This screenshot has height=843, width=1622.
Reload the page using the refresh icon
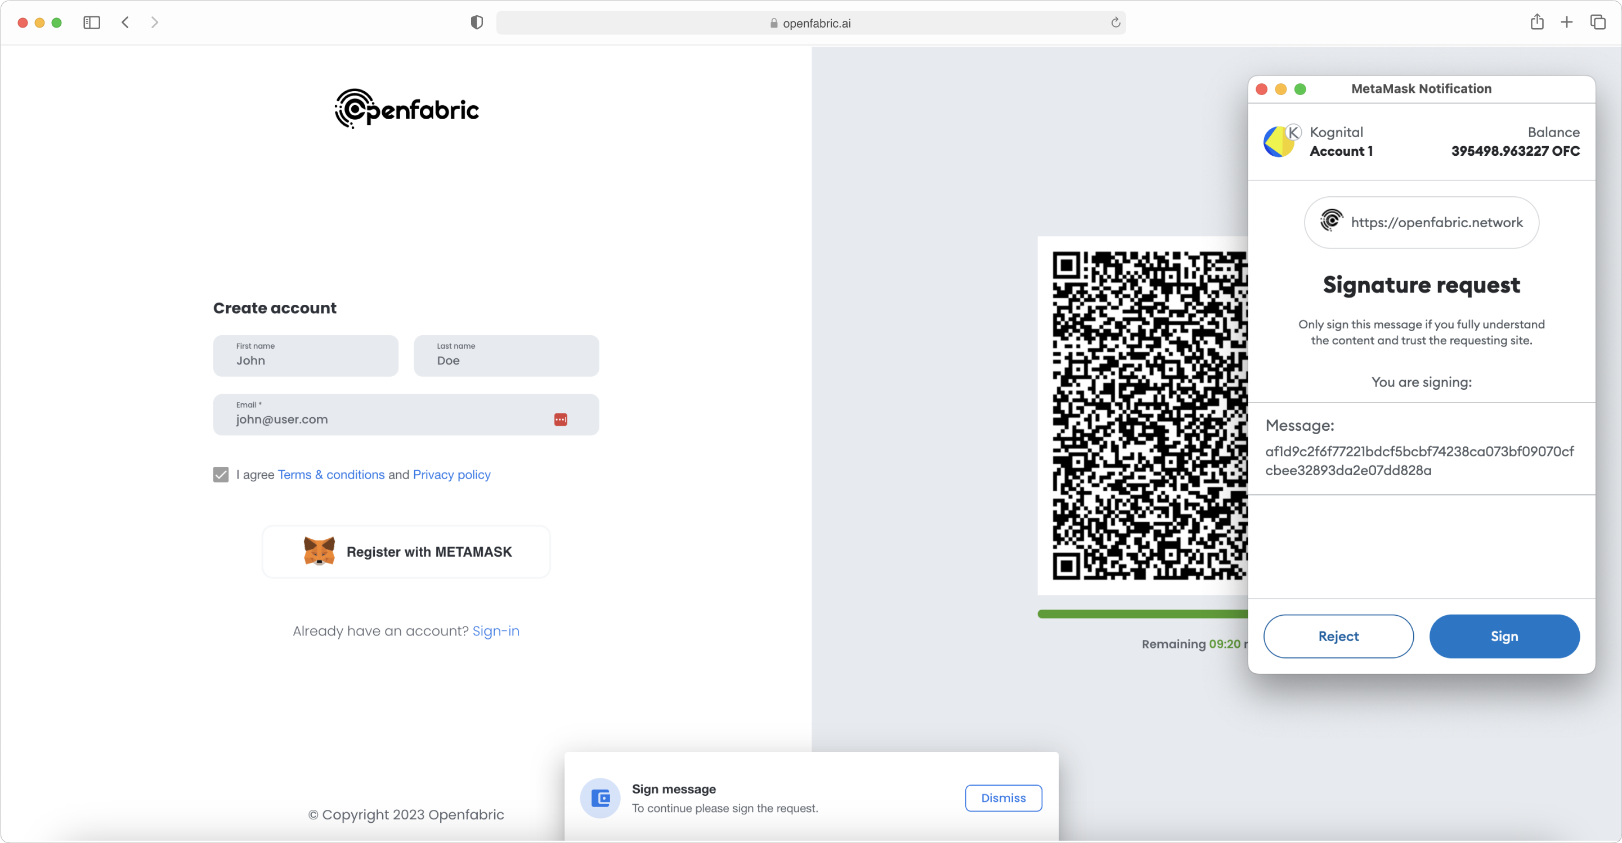1115,22
